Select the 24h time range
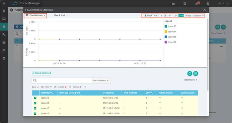 (x=181, y=16)
